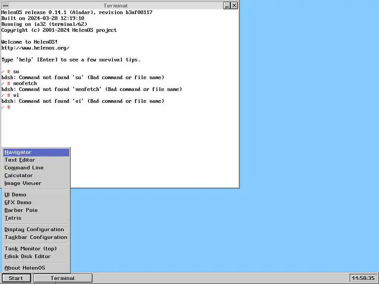The width and height of the screenshot is (379, 284).
Task: Minimize the Terminal window
Action: click(227, 5)
